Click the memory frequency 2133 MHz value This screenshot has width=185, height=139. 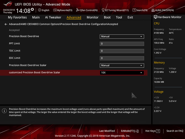(159, 72)
